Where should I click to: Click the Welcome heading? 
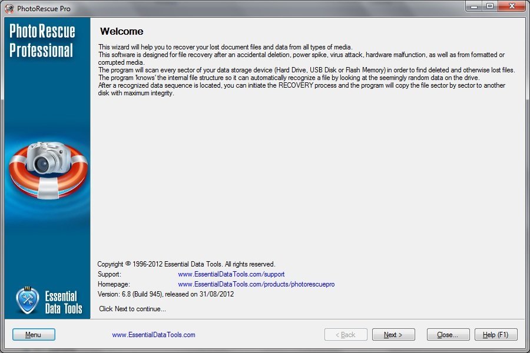pyautogui.click(x=121, y=31)
